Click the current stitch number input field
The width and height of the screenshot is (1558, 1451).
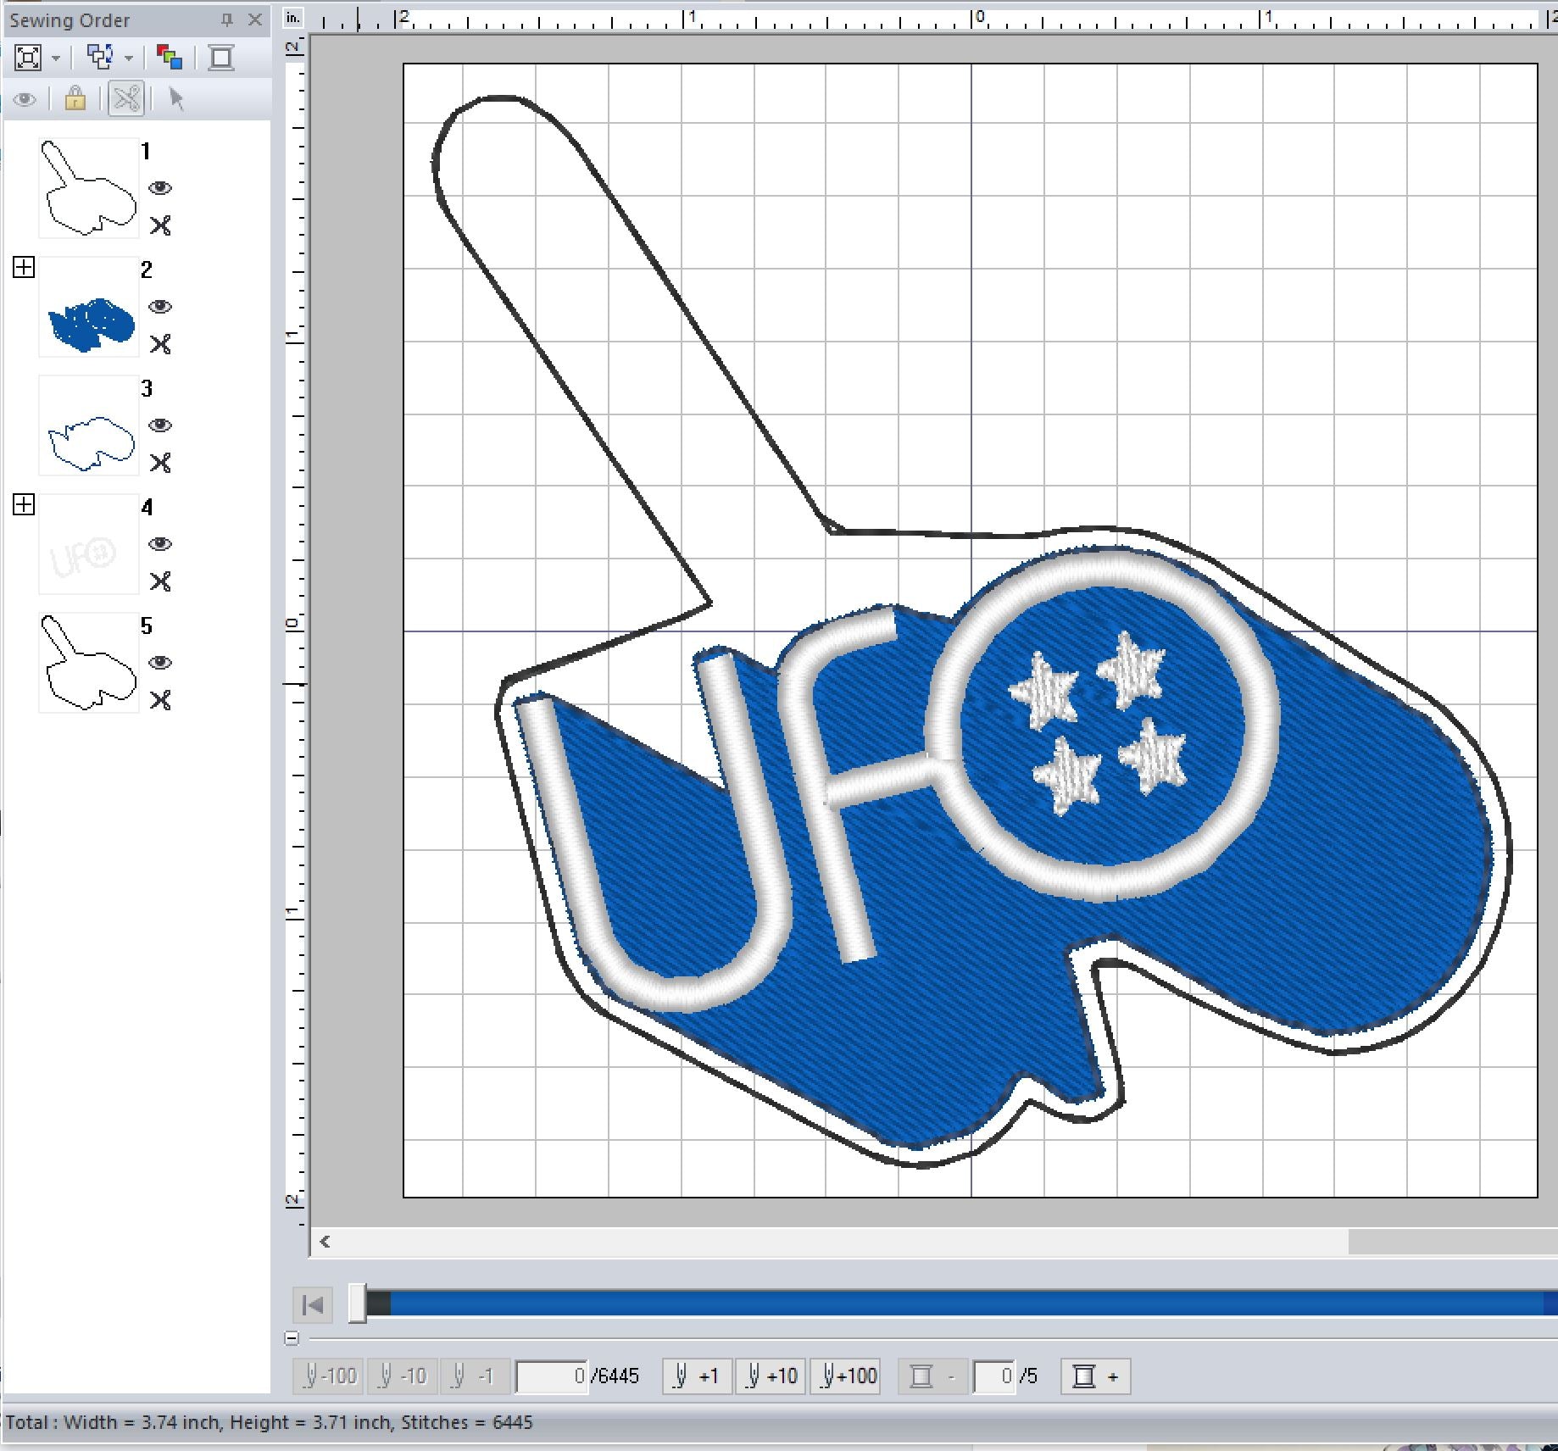point(552,1376)
